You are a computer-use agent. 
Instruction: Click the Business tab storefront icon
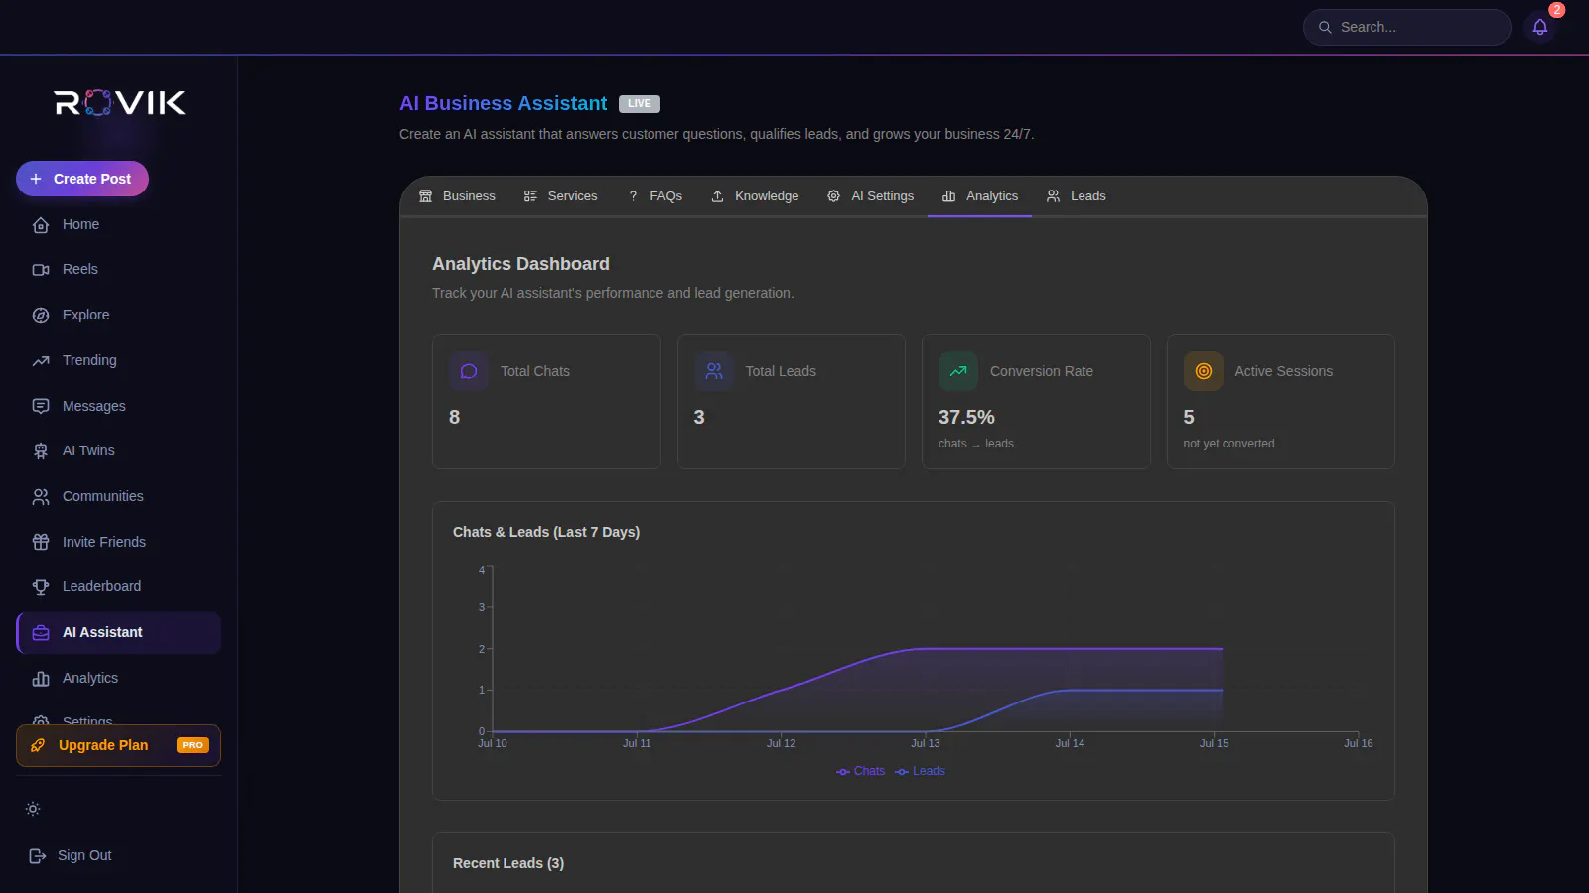click(425, 196)
